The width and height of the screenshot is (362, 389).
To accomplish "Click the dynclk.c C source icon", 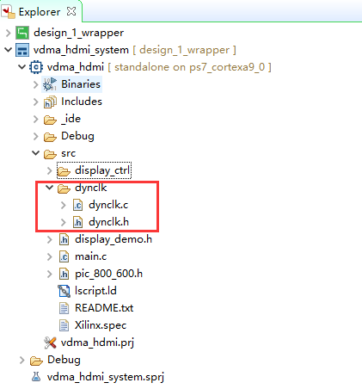I will (x=77, y=205).
